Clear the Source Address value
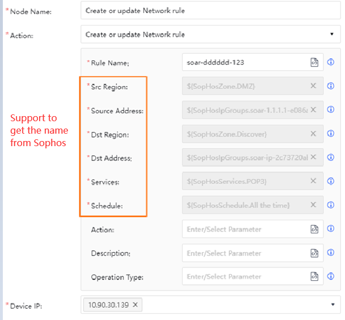The height and width of the screenshot is (320, 345). click(313, 110)
